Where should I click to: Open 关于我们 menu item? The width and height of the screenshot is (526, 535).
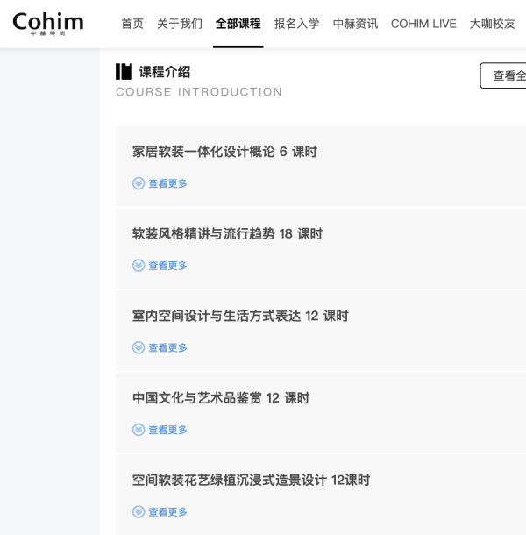(180, 24)
